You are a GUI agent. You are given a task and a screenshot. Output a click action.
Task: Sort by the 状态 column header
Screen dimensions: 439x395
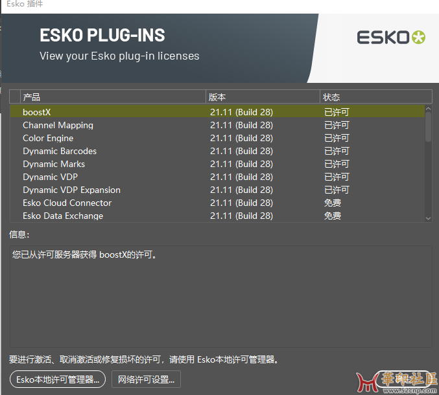(376, 97)
